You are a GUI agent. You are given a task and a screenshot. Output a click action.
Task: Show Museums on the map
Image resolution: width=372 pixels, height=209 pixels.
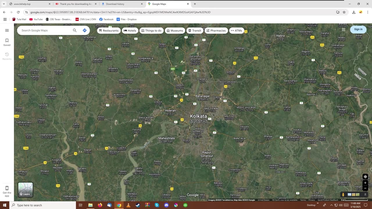[x=175, y=30]
